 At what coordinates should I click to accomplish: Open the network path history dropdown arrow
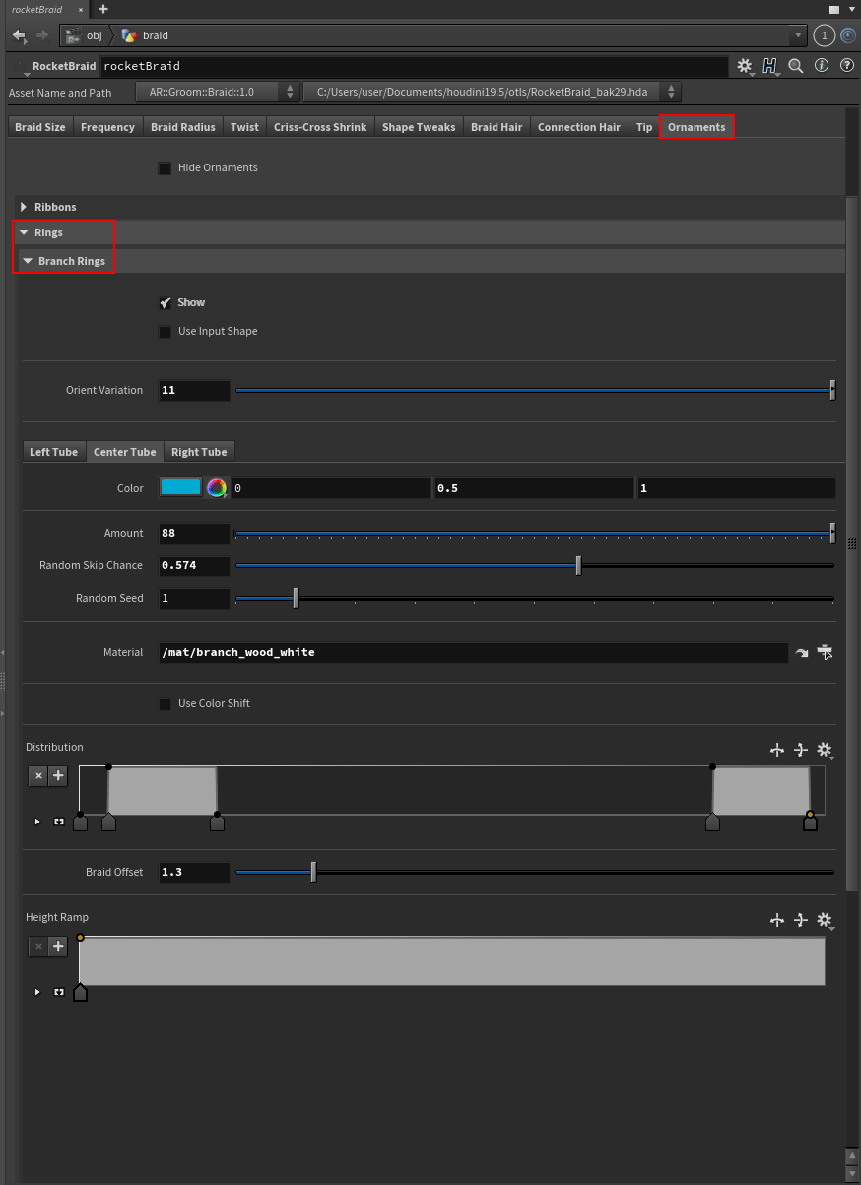[798, 35]
